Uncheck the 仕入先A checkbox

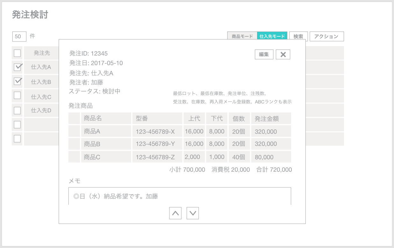(17, 67)
